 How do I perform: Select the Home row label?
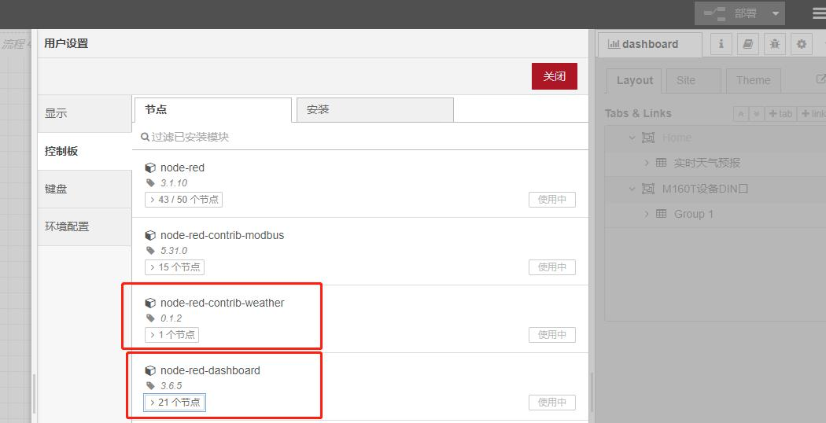[677, 138]
